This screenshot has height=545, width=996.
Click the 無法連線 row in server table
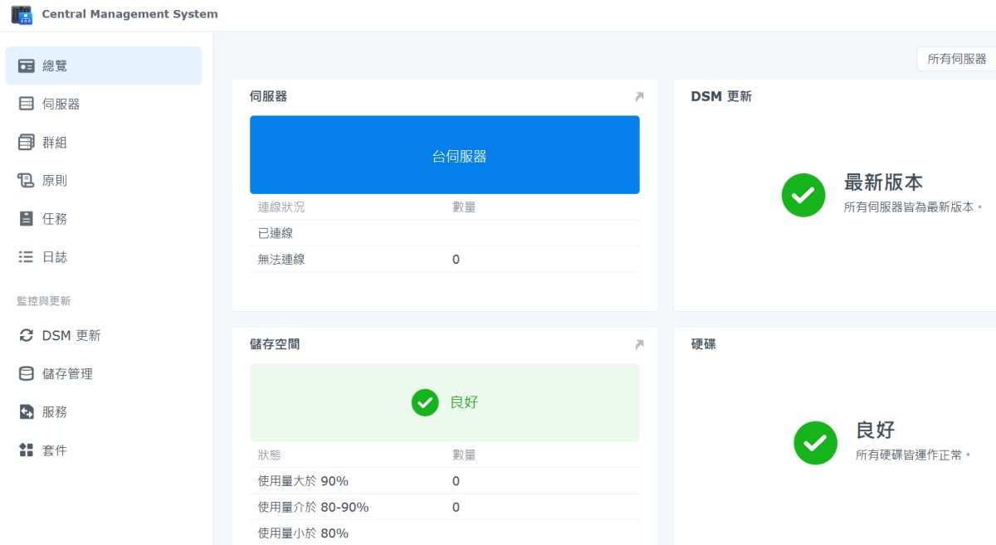coord(444,260)
